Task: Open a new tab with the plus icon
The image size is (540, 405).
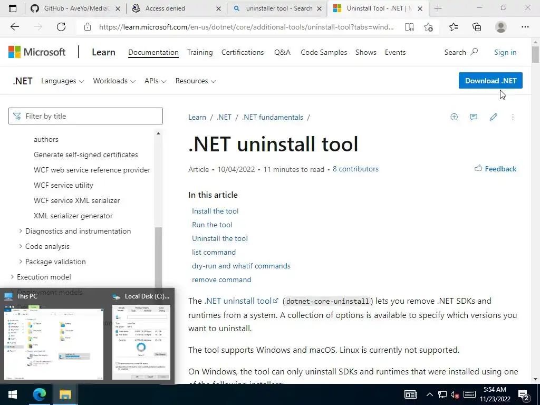Action: [x=438, y=8]
